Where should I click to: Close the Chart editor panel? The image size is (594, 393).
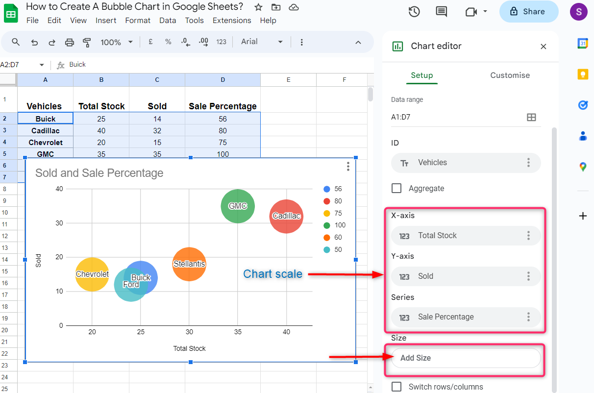click(x=543, y=47)
